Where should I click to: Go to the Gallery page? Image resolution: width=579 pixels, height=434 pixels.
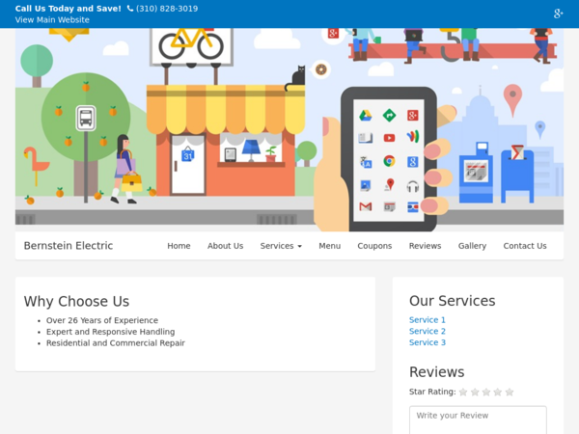click(x=472, y=246)
